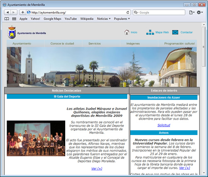This screenshot has height=177, width=208.
Task: Expand the Populares bookmarks folder
Action: [x=122, y=19]
